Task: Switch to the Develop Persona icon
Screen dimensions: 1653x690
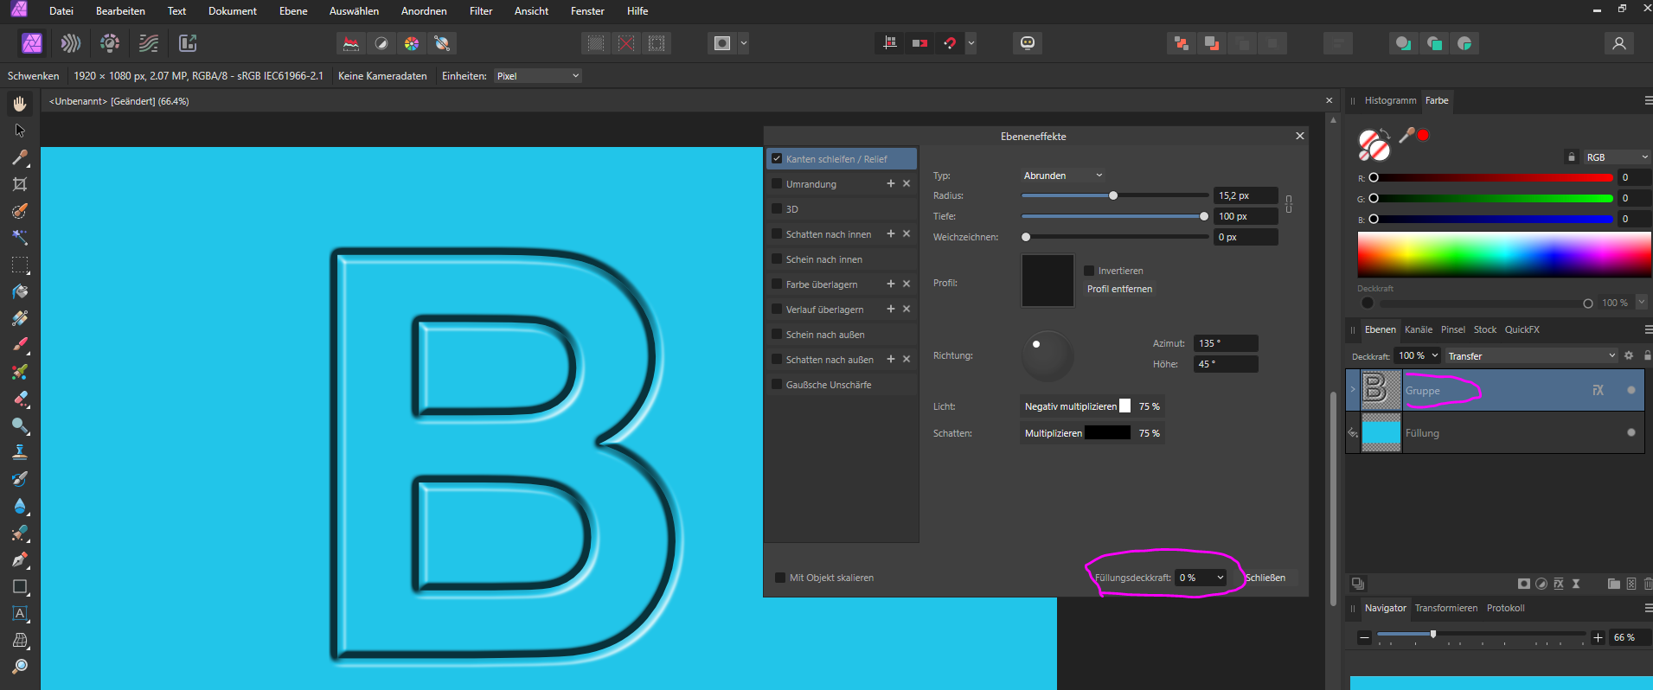Action: click(110, 43)
